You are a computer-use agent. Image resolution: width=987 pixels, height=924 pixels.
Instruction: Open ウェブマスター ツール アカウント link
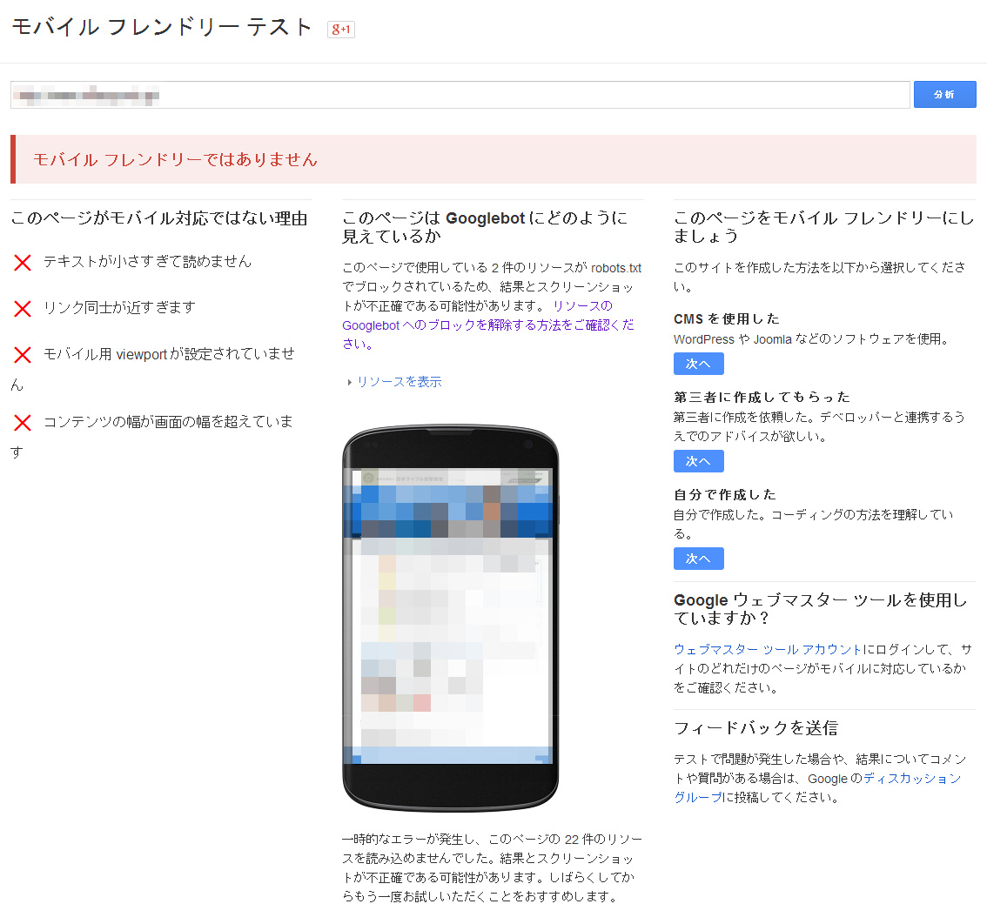768,649
